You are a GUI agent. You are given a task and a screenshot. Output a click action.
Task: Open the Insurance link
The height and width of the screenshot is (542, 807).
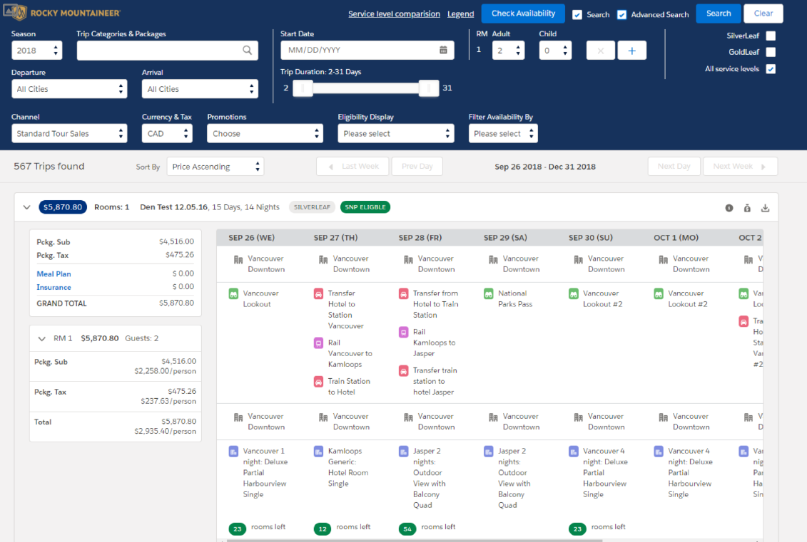(54, 287)
